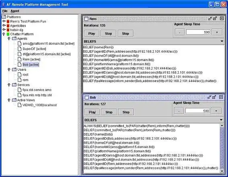Select fipa.mts.mtp.http.std service
The image size is (228, 177).
click(37, 95)
